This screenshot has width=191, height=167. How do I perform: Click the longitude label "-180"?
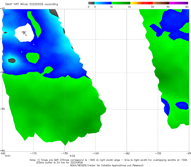click(3, 153)
